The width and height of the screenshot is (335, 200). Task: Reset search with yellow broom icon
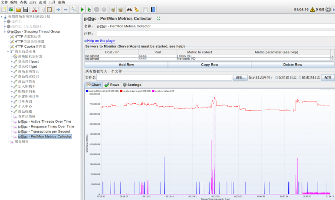pyautogui.click(x=137, y=10)
